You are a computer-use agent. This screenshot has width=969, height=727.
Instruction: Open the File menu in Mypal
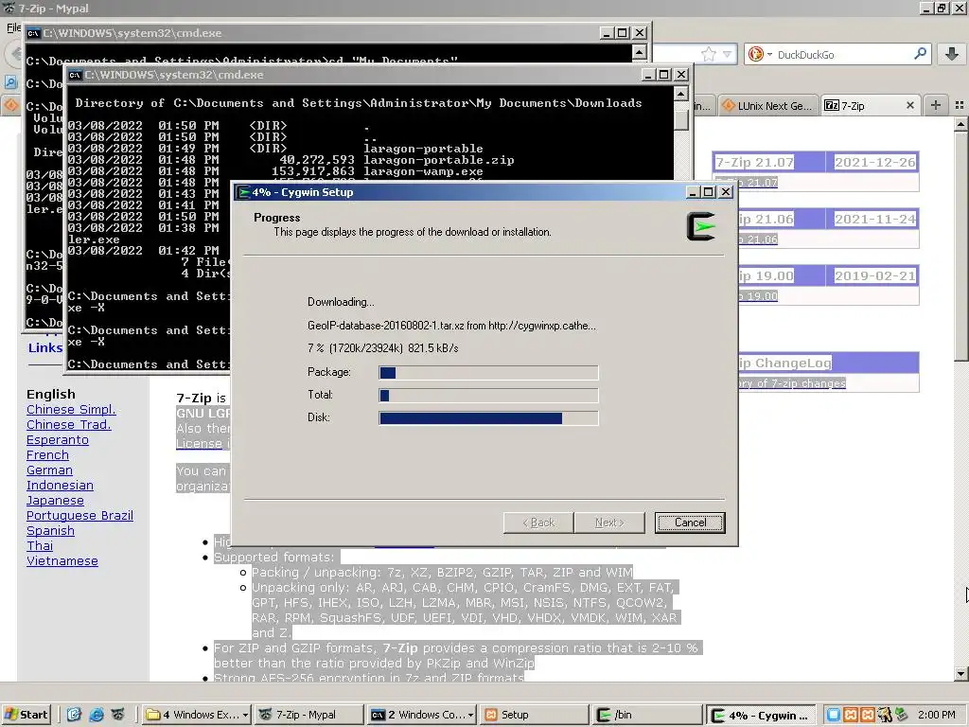pyautogui.click(x=13, y=27)
